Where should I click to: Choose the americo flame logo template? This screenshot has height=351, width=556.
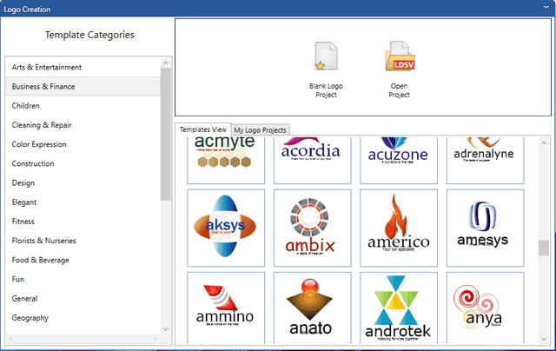coord(398,226)
